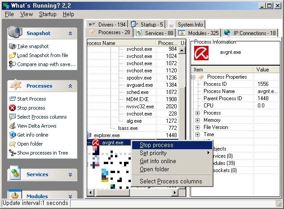This screenshot has width=284, height=209.
Task: Collapse the Snapshot sidebar panel chevron
Action: click(70, 33)
